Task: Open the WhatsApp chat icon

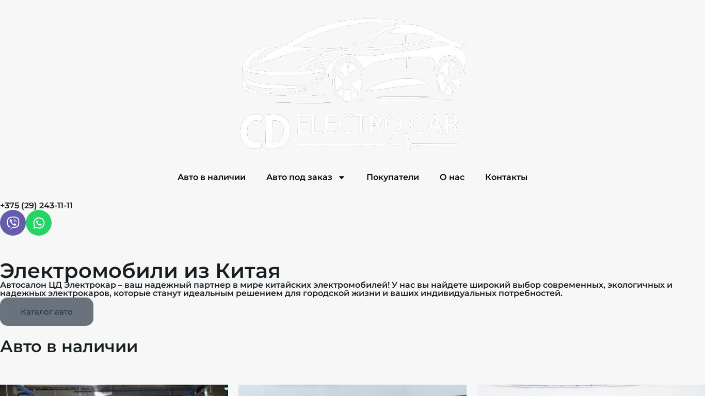Action: coord(39,223)
